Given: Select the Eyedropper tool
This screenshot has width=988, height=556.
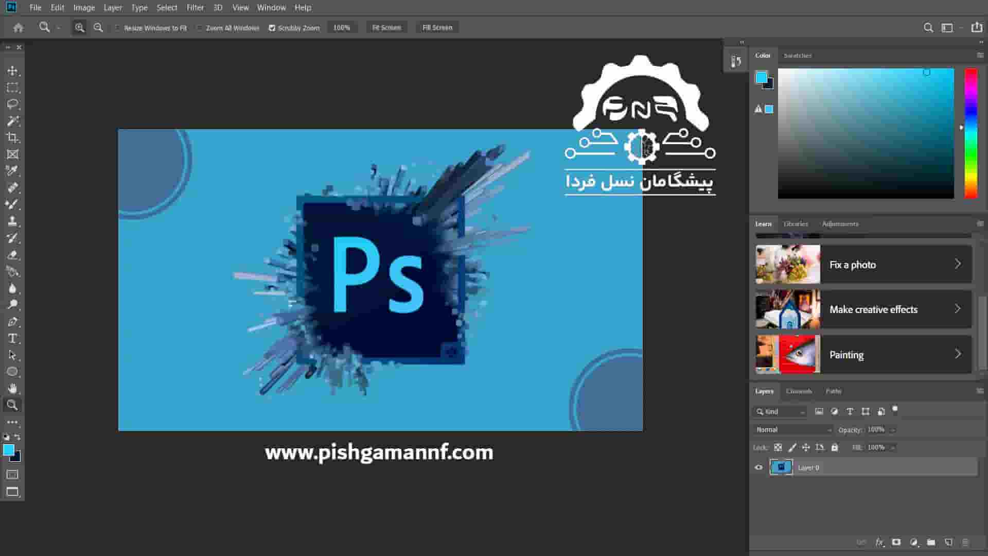Looking at the screenshot, I should click(x=12, y=171).
